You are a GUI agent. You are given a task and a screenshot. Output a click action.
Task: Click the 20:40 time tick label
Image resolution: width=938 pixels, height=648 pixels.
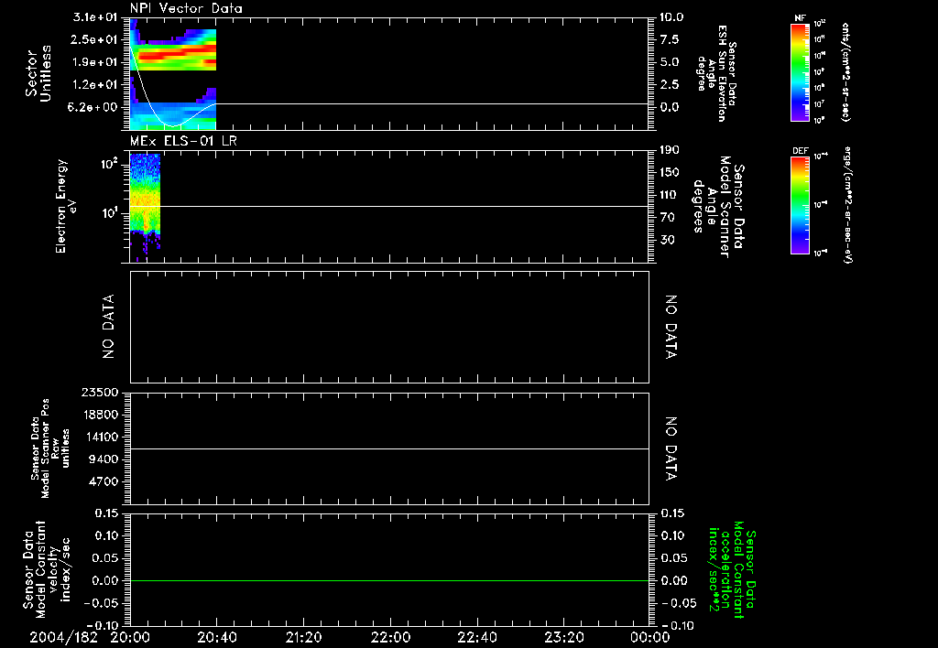click(x=216, y=637)
